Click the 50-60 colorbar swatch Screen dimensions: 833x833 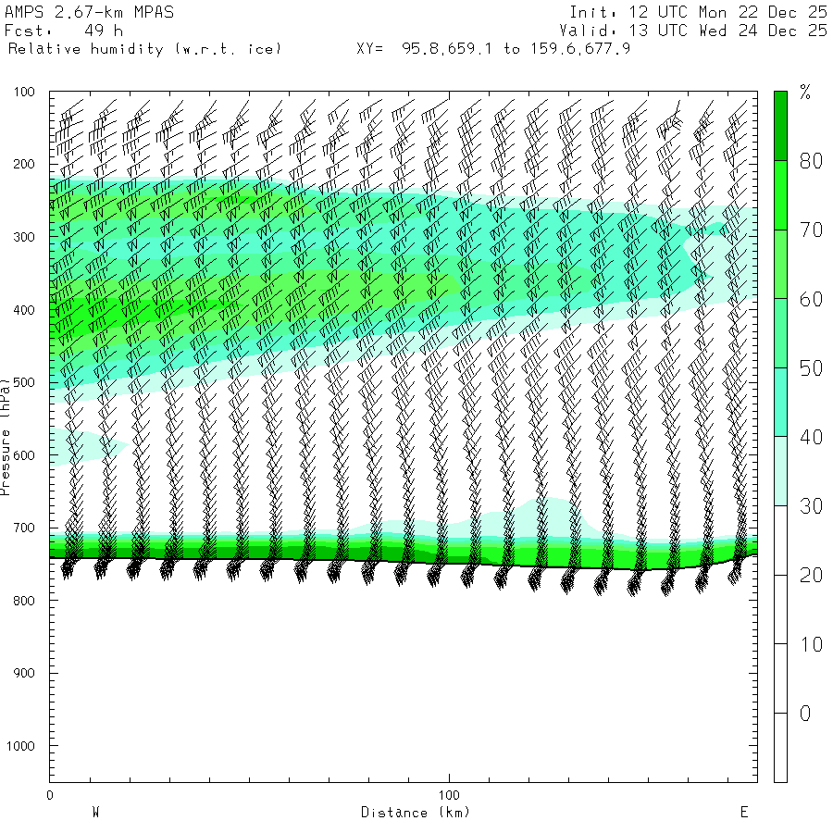[780, 333]
